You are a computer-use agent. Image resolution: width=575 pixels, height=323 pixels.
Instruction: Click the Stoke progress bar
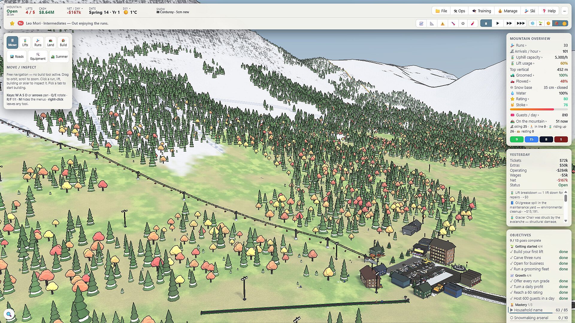click(539, 109)
